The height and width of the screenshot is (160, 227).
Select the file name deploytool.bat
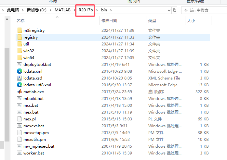pyautogui.click(x=37, y=65)
